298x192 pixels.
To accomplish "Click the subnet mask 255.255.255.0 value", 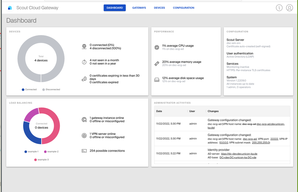I will (260, 143).
